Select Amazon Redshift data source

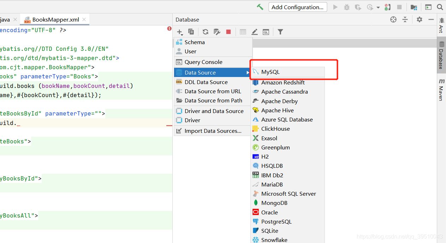tap(287, 82)
